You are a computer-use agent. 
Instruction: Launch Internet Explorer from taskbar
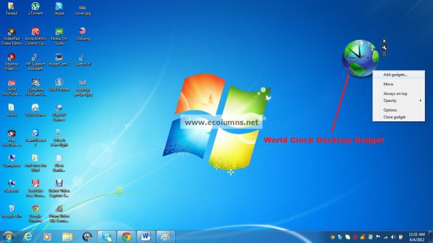[x=28, y=237]
